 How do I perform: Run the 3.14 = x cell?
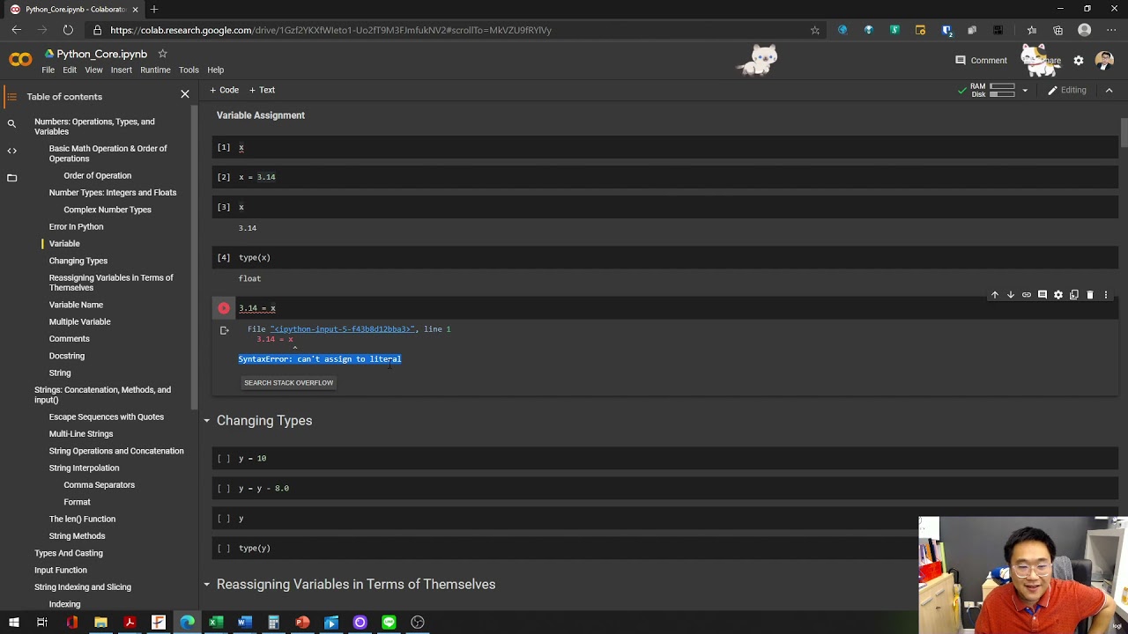tap(224, 308)
